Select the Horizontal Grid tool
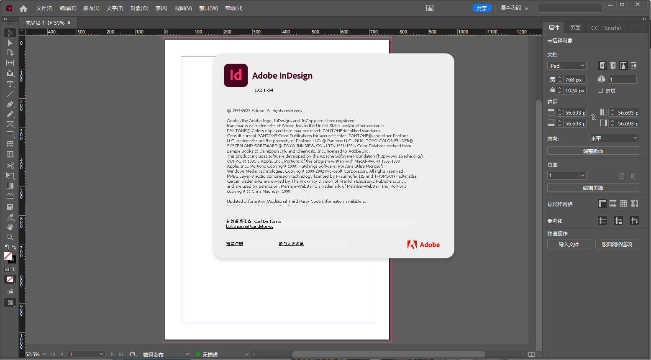Viewport: 651px width, 360px height. (x=10, y=144)
